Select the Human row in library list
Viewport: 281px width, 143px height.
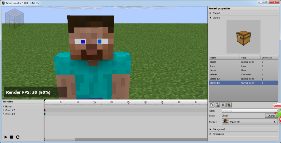coord(243,75)
